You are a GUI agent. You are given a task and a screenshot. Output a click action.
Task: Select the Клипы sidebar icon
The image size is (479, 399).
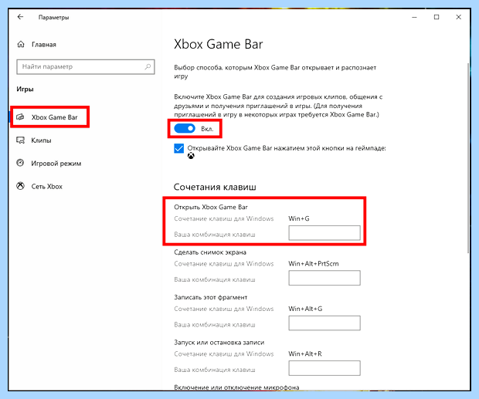click(x=20, y=140)
